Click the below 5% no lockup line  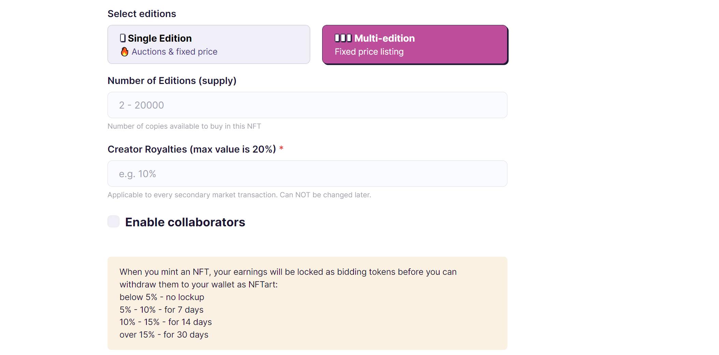click(x=162, y=297)
